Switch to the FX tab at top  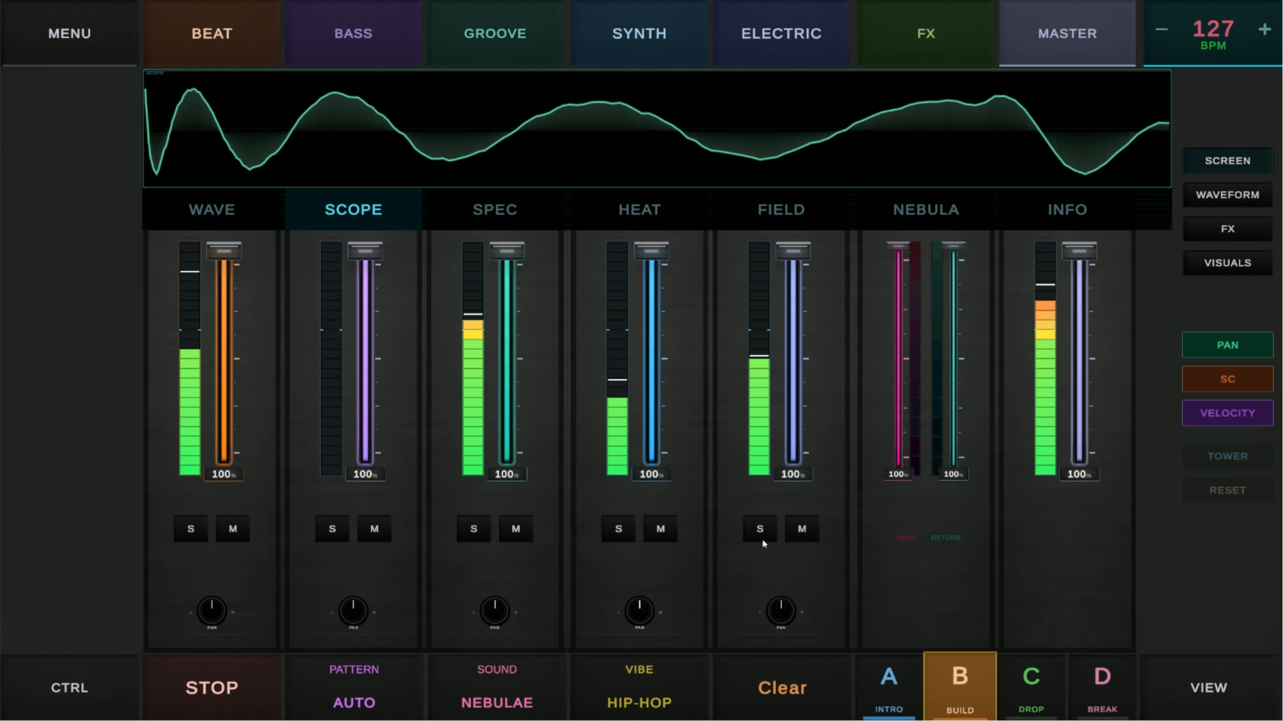point(926,33)
